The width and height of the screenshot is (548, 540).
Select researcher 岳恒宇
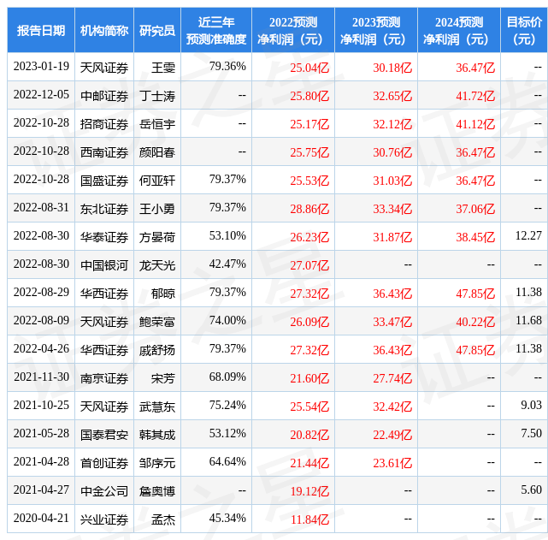(157, 124)
